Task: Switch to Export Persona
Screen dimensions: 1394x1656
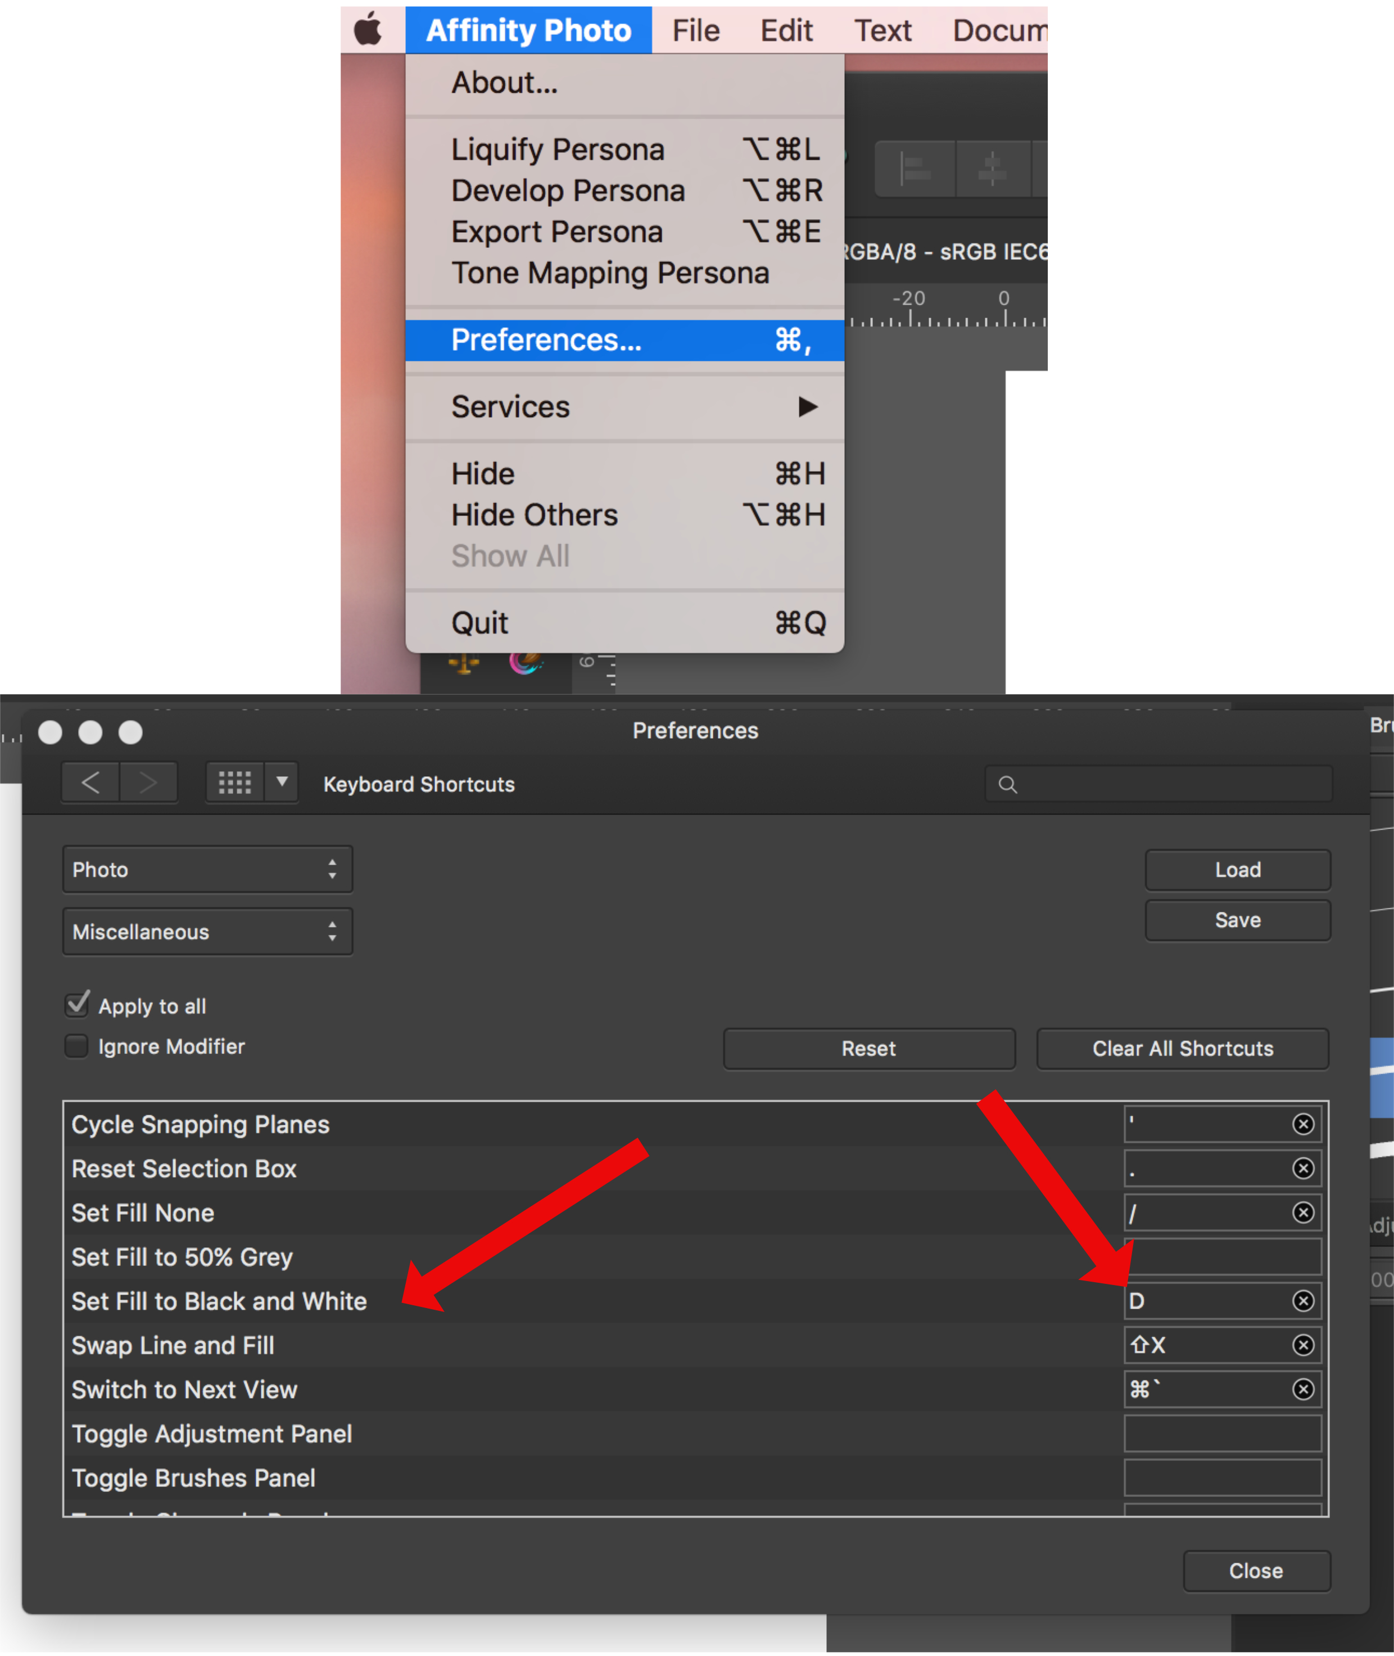Action: (x=625, y=232)
